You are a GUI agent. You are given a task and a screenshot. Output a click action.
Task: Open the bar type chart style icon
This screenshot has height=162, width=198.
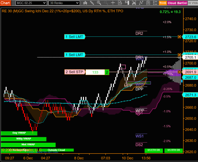85,3
